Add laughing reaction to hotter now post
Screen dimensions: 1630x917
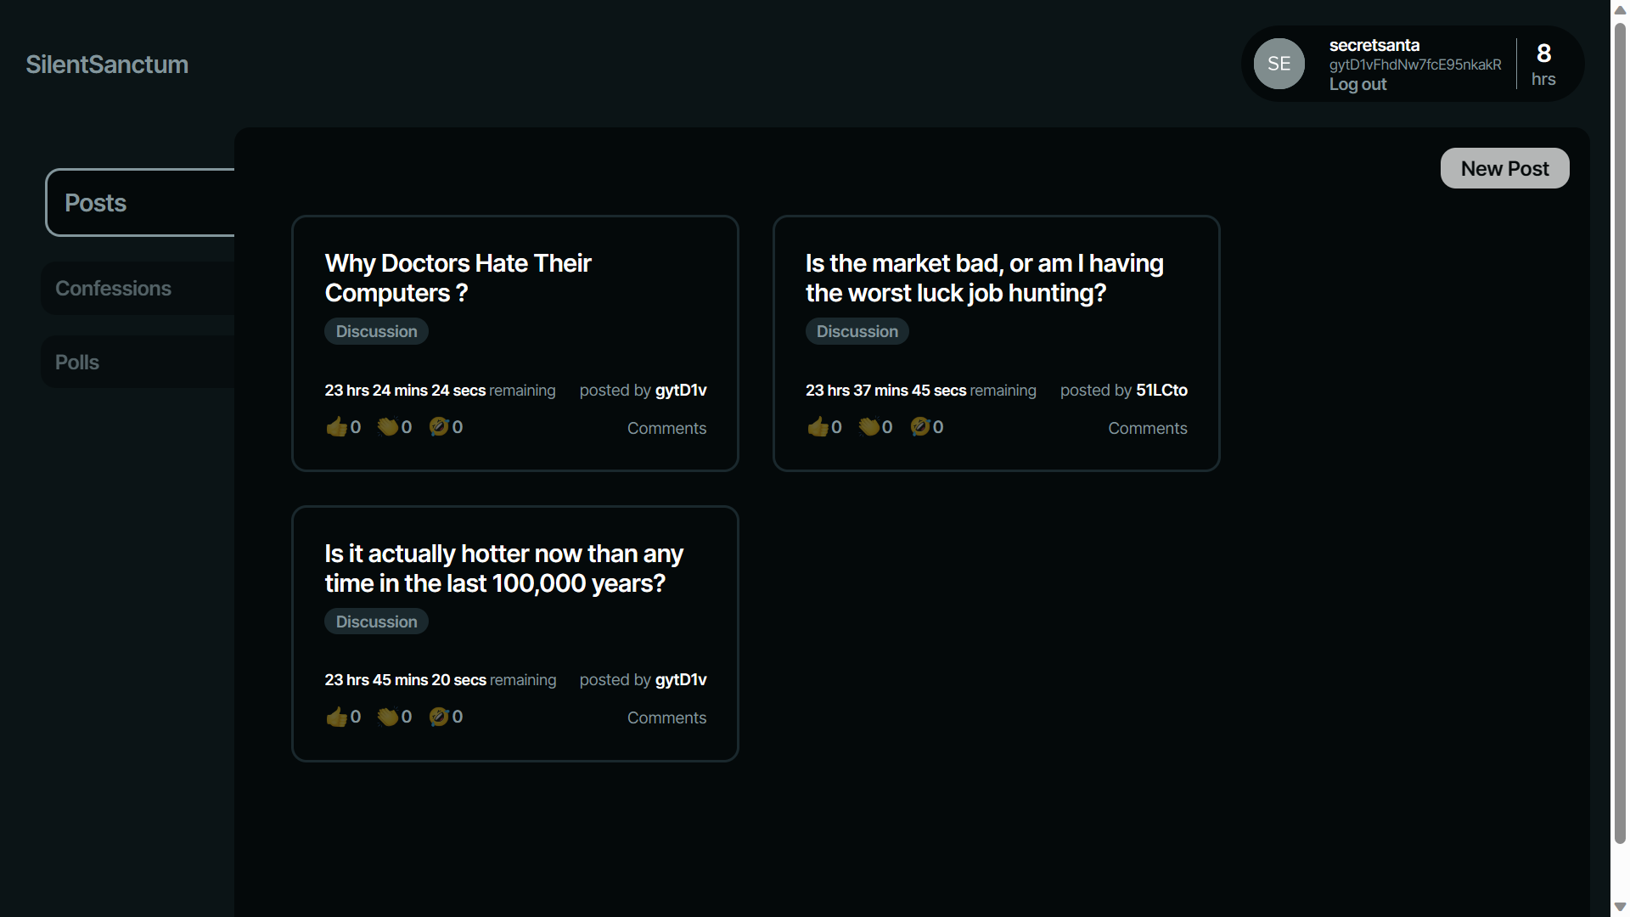pyautogui.click(x=439, y=717)
